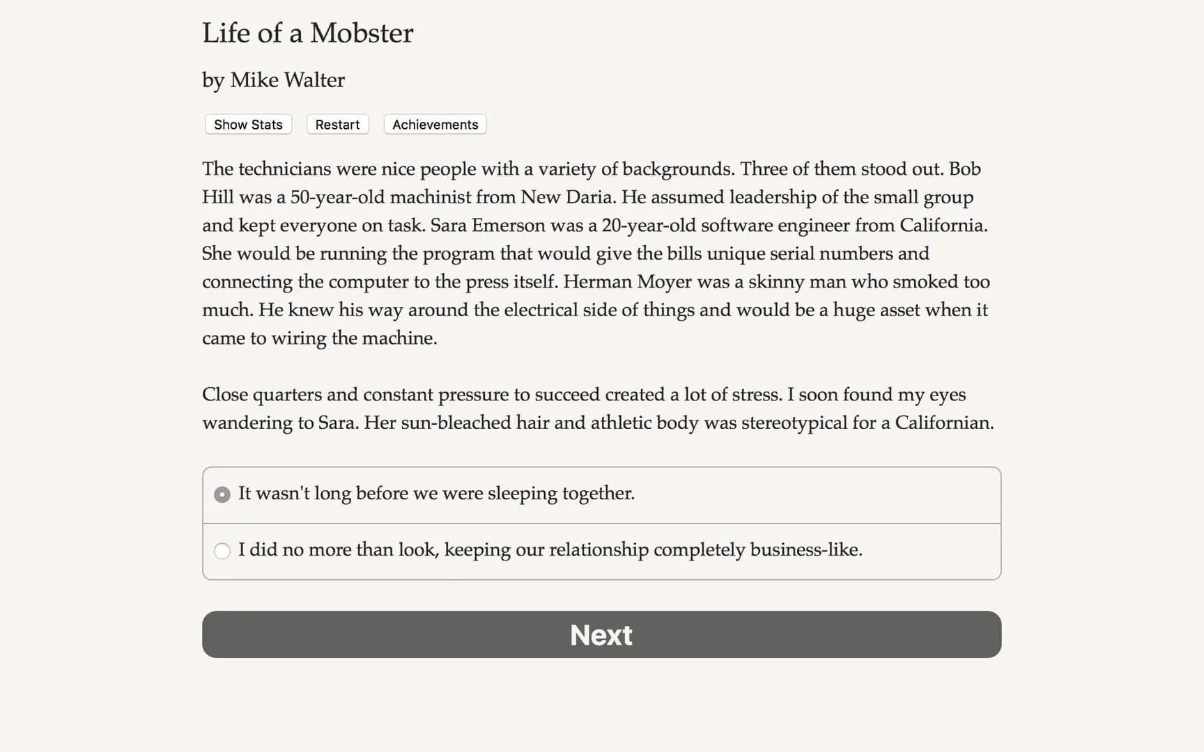This screenshot has width=1204, height=752.
Task: Click the first choice row text
Action: 435,493
